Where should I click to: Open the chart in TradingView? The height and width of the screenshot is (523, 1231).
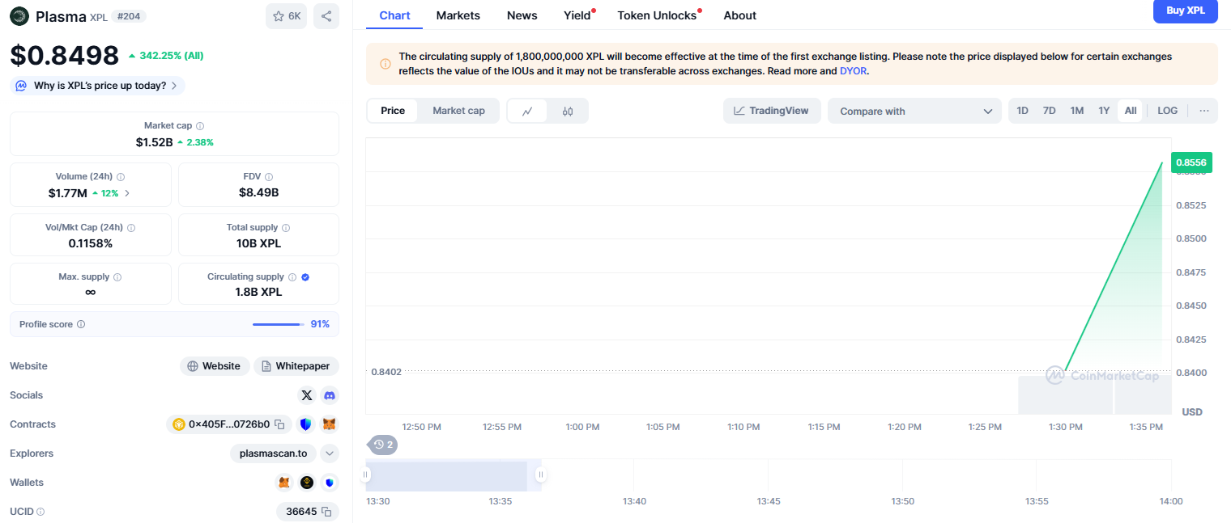771,110
